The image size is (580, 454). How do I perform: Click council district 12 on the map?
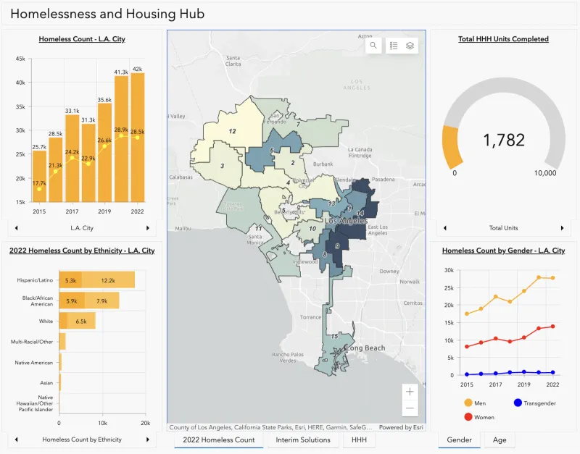232,131
